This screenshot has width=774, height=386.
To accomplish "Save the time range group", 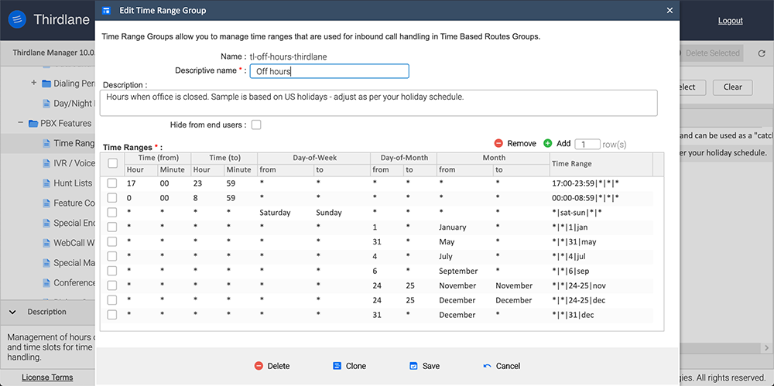I will (424, 366).
